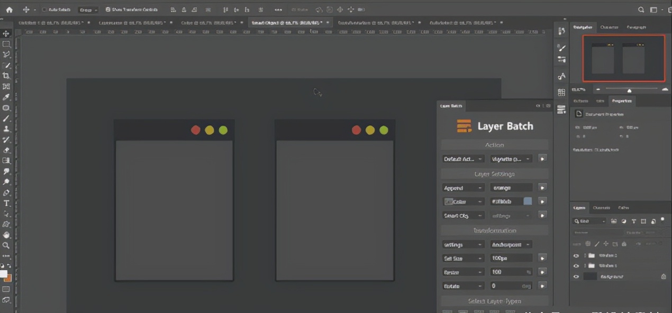Hide the Background layer with eye icon

[x=576, y=277]
